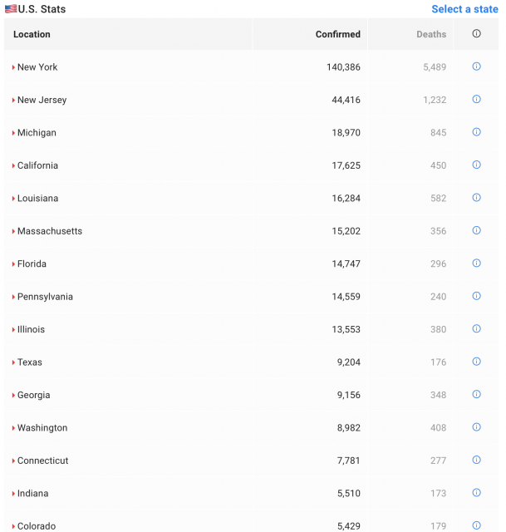Select the Illinois location name
Image resolution: width=506 pixels, height=532 pixels.
tap(32, 329)
